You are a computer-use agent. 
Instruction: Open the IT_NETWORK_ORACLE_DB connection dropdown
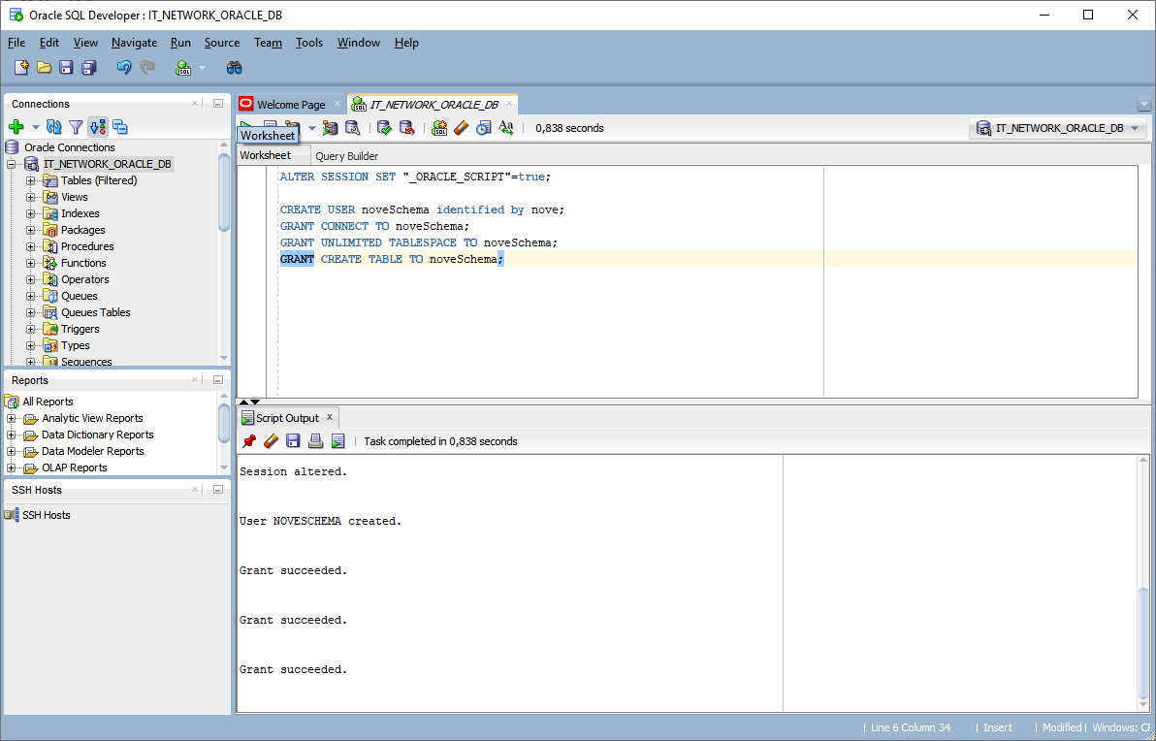[1058, 128]
